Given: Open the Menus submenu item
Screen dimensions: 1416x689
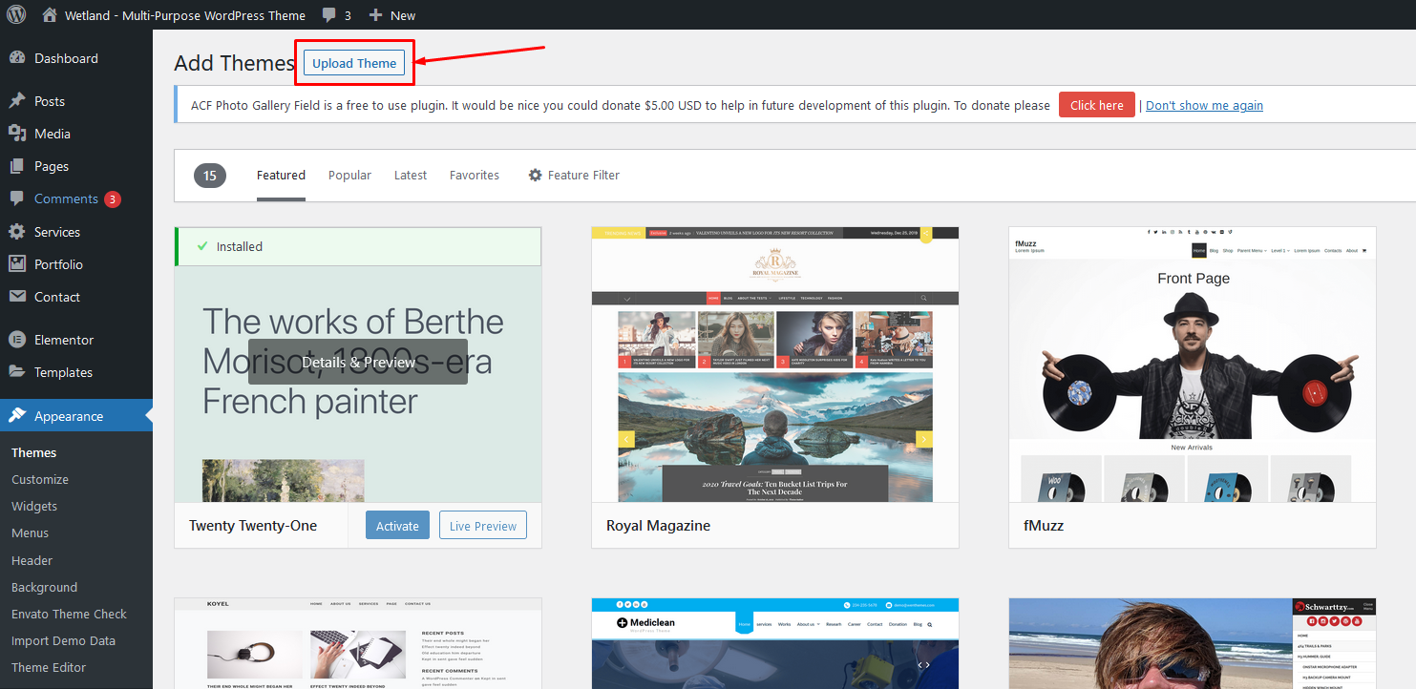Looking at the screenshot, I should [x=31, y=532].
